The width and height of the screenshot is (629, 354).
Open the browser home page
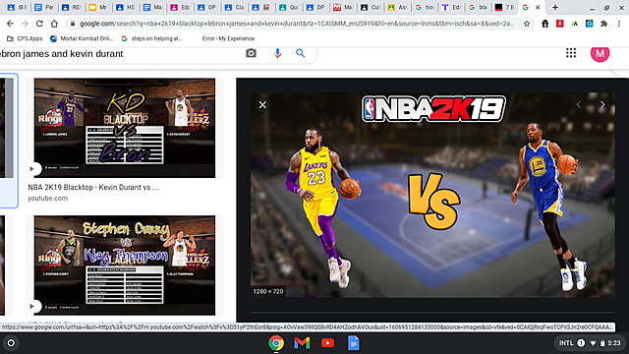[54, 24]
